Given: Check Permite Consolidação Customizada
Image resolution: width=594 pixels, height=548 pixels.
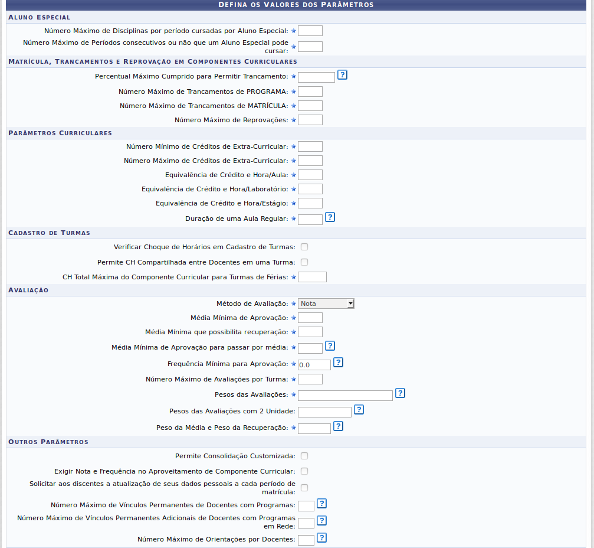Looking at the screenshot, I should 304,456.
